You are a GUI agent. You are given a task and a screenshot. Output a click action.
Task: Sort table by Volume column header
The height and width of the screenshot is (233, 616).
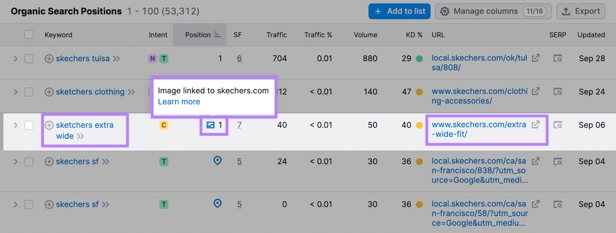[x=365, y=35]
